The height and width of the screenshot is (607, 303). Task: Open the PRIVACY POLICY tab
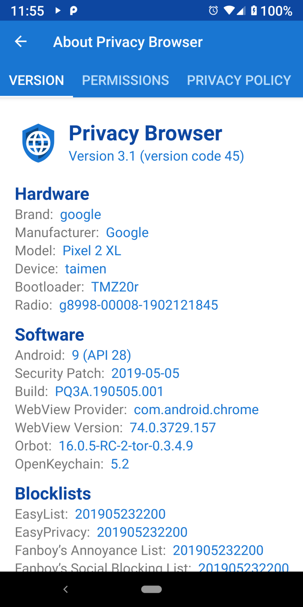click(x=238, y=80)
